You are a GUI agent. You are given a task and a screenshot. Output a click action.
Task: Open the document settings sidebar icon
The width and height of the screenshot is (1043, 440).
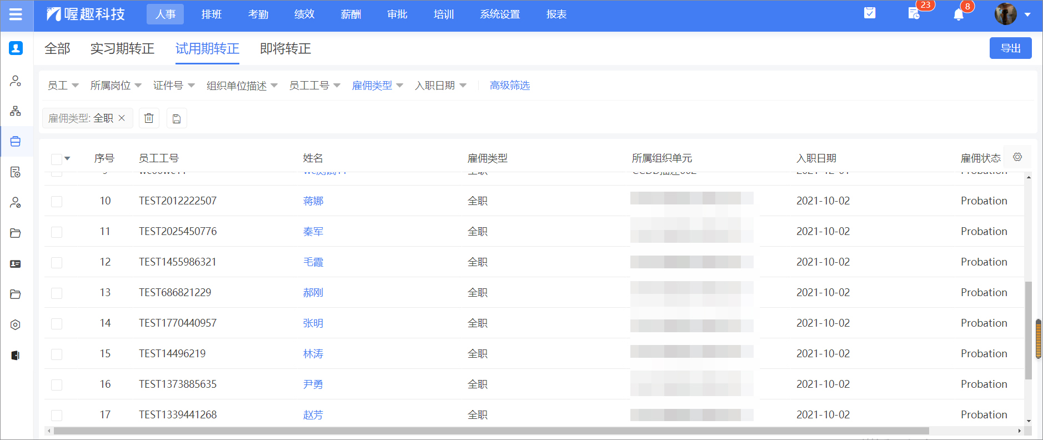click(16, 172)
